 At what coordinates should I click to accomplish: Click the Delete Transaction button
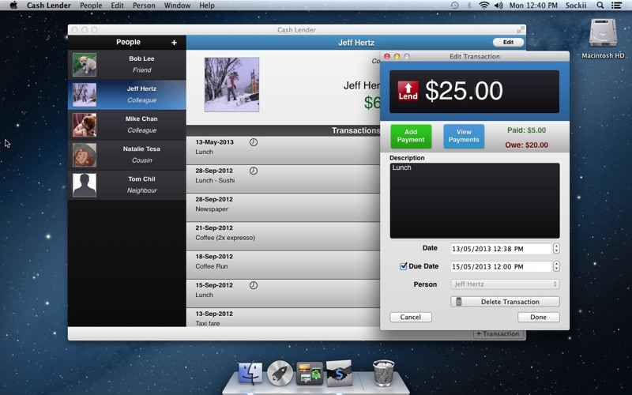505,302
